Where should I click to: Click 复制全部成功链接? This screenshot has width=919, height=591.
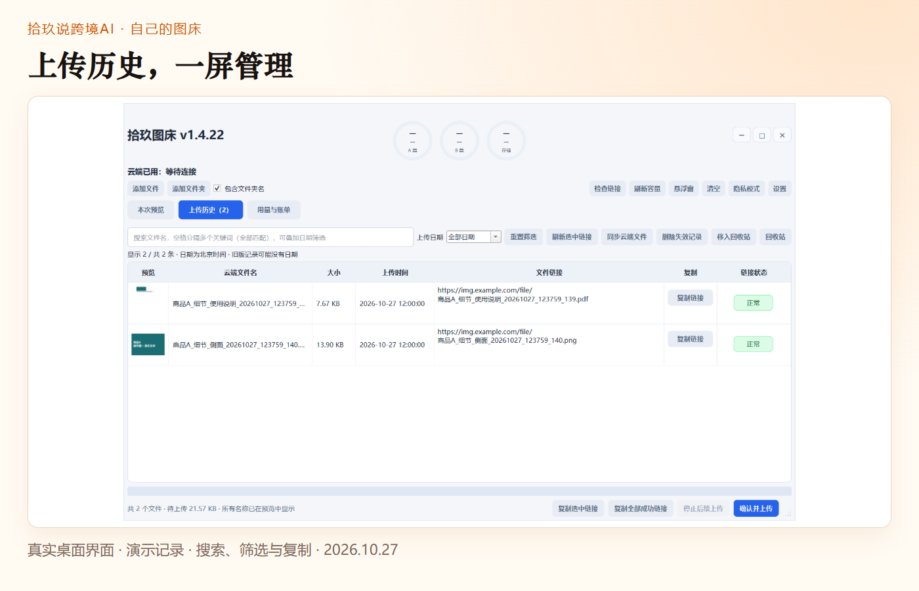(641, 509)
